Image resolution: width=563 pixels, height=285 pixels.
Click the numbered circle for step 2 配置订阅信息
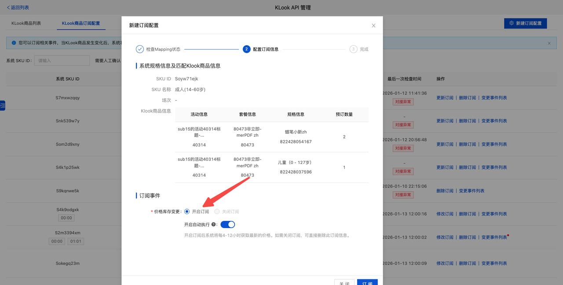(247, 49)
